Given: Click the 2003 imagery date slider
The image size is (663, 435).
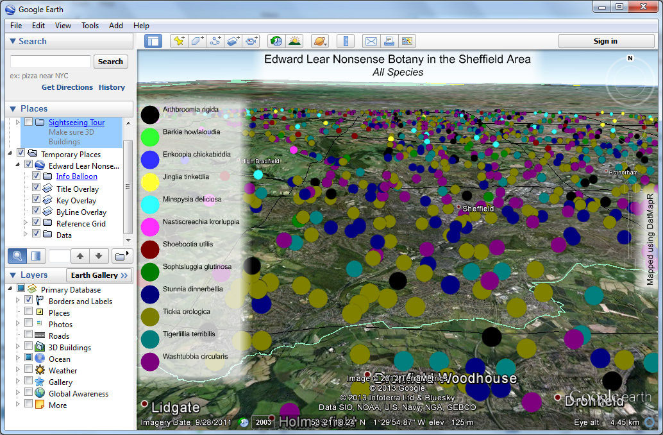Looking at the screenshot, I should [x=262, y=423].
